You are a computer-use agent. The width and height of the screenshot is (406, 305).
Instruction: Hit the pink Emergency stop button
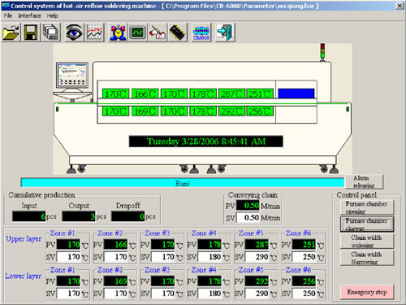point(367,292)
